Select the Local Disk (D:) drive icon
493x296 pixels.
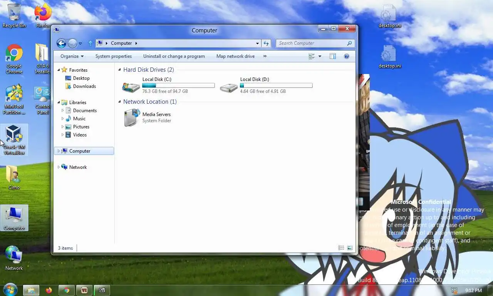tap(229, 87)
